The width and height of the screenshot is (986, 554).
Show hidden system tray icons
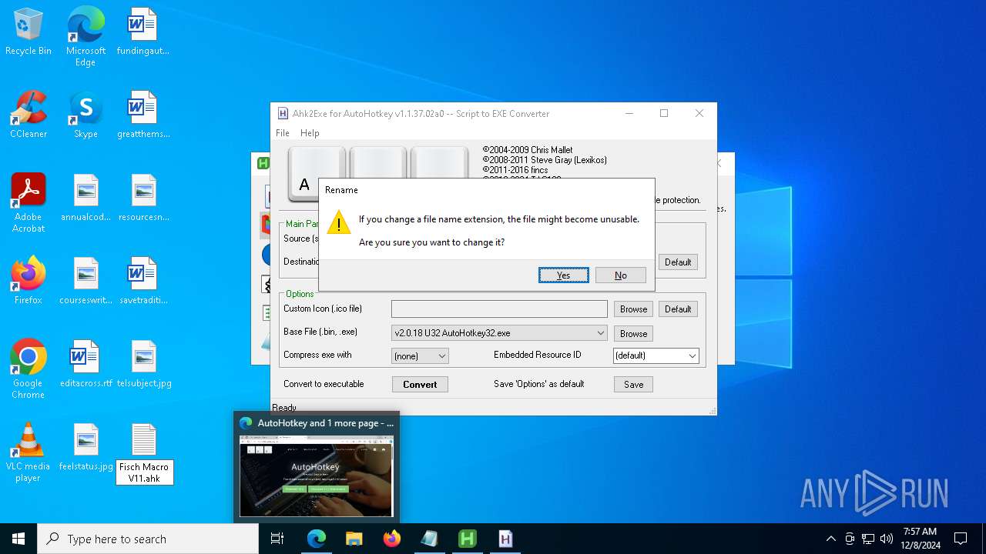click(830, 539)
